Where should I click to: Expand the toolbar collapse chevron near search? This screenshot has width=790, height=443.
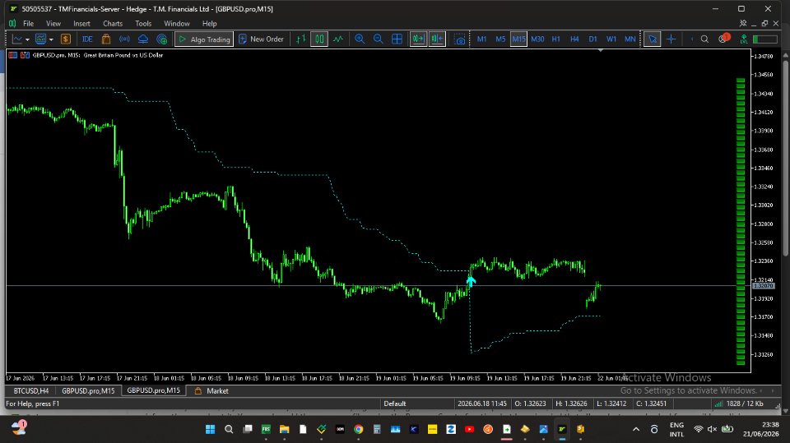pyautogui.click(x=692, y=39)
